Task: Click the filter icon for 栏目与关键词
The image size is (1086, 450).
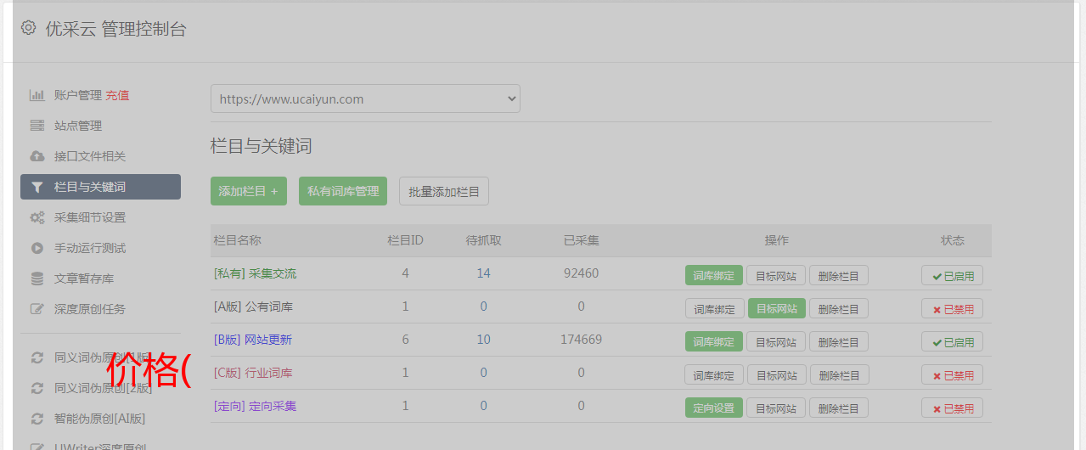Action: (x=37, y=187)
